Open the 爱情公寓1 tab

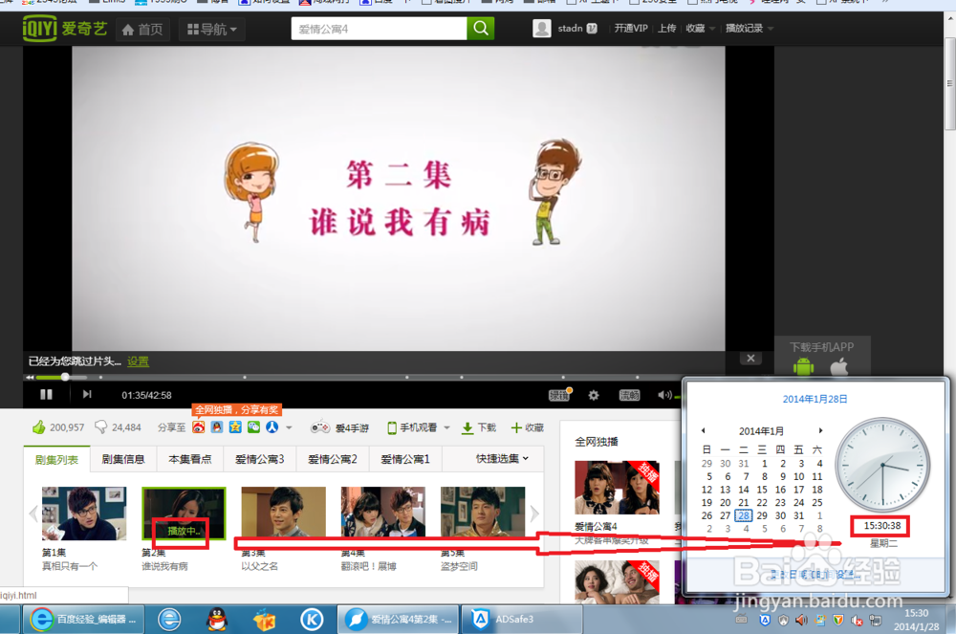pyautogui.click(x=405, y=459)
